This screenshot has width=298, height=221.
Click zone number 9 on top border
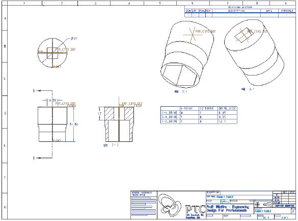tap(285, 3)
